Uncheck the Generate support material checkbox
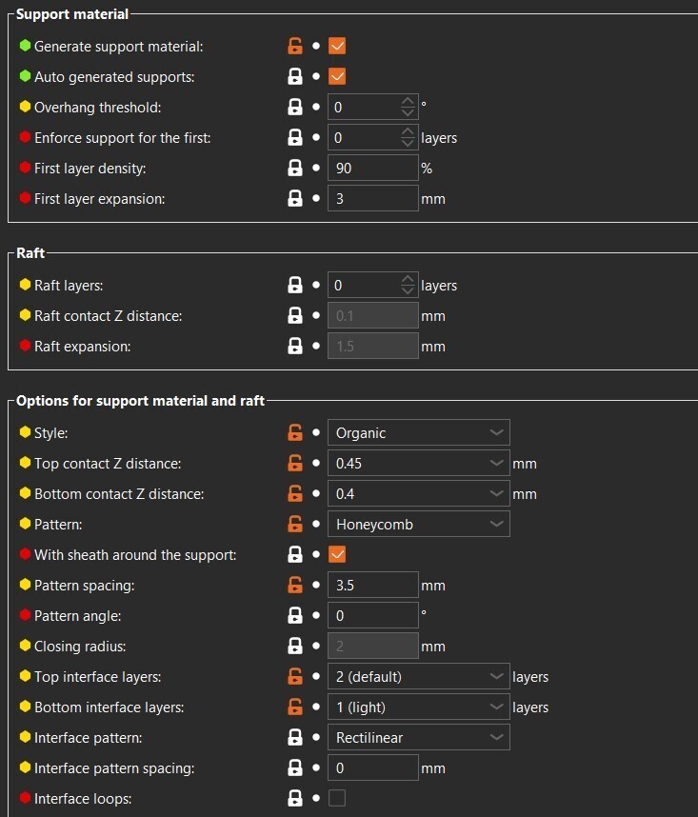This screenshot has height=817, width=698. [336, 46]
